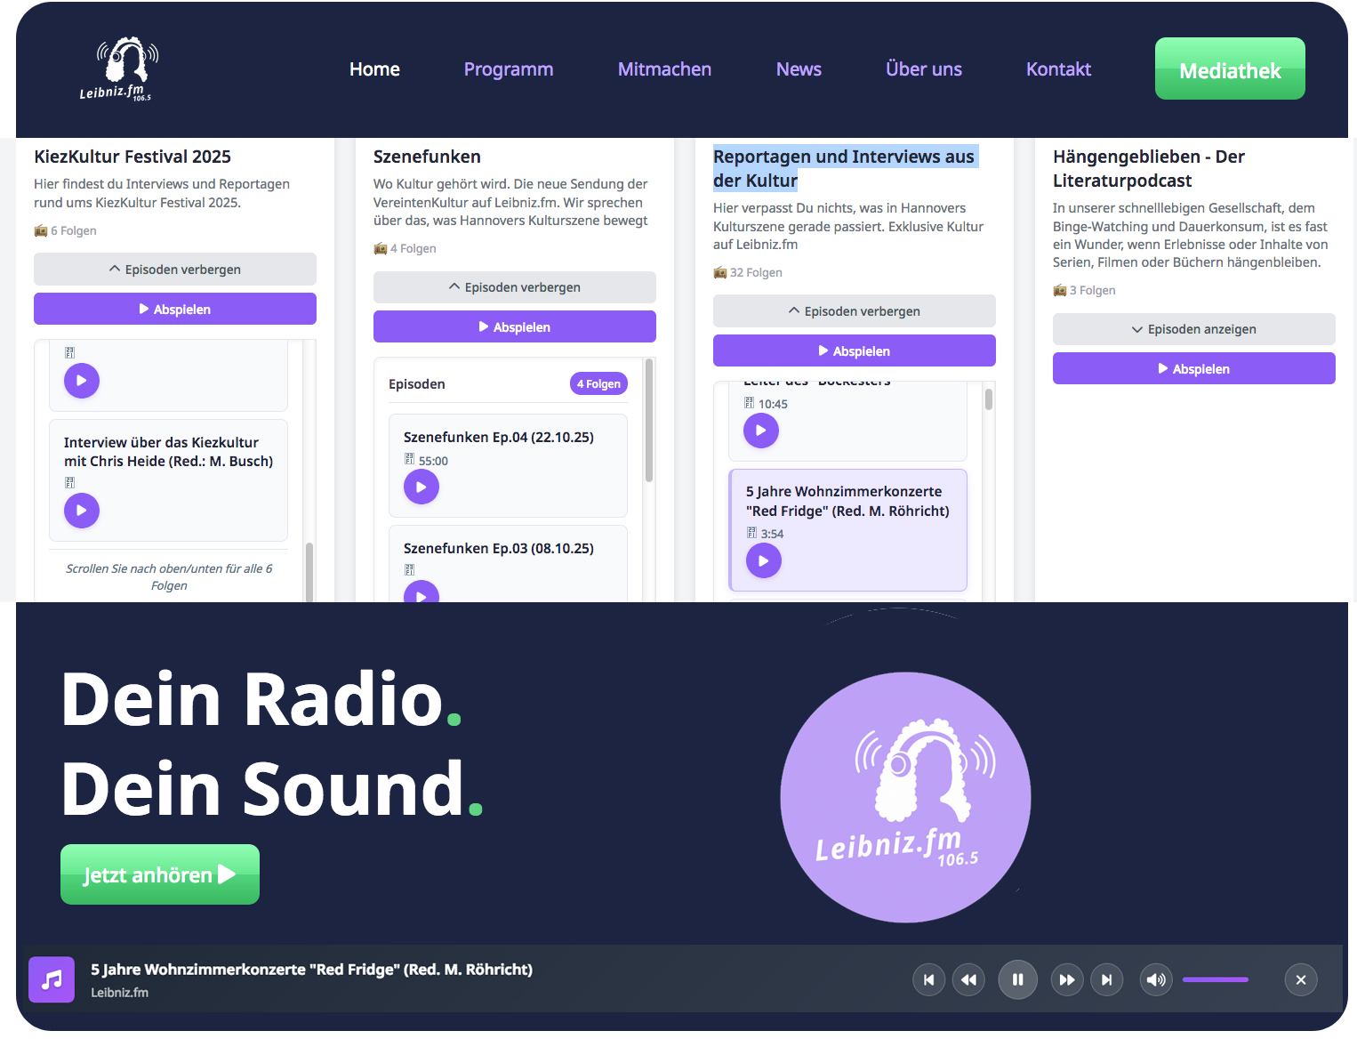1357x1055 pixels.
Task: Click the fast-forward button in player
Action: 1066,979
